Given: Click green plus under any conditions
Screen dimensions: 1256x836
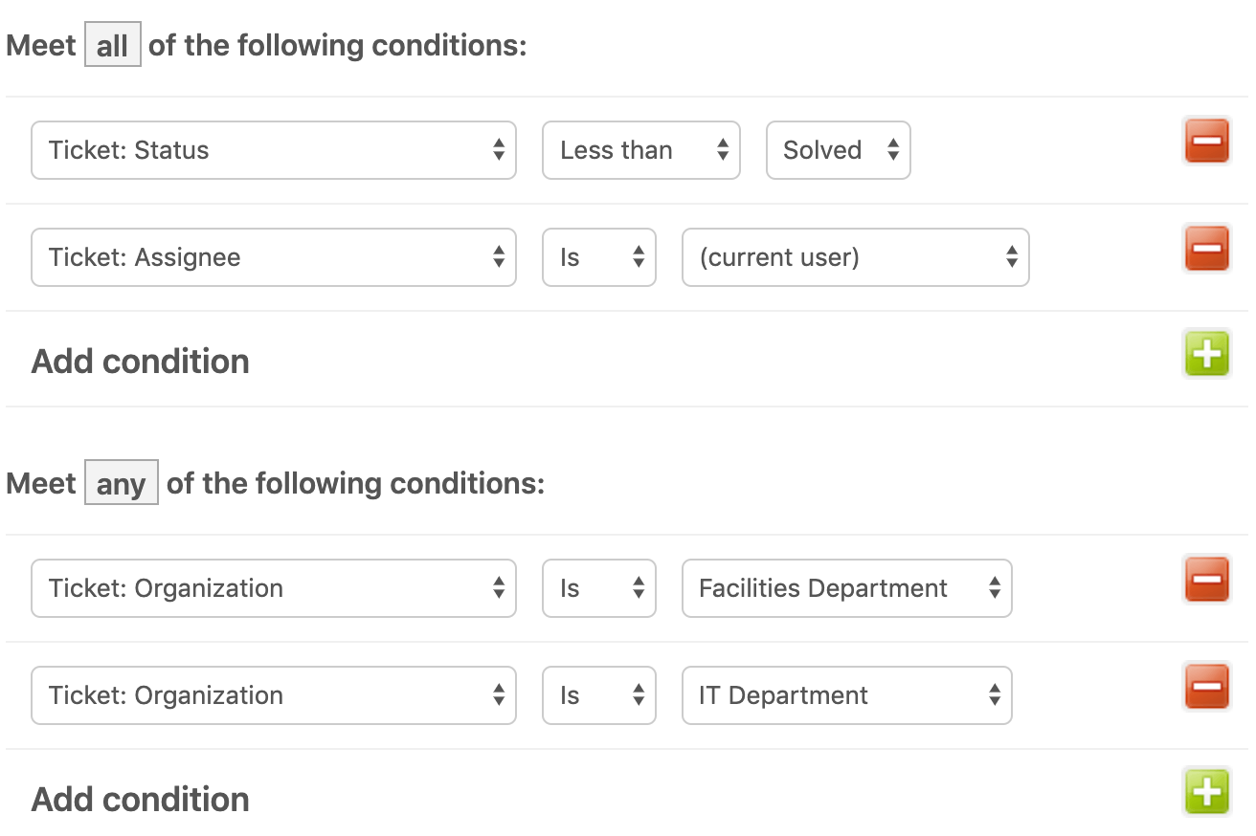Looking at the screenshot, I should point(1206,791).
